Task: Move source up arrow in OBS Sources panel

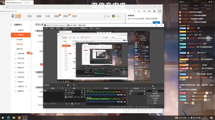Action: point(76,104)
